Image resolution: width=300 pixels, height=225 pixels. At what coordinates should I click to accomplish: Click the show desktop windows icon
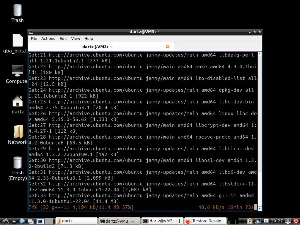tap(30, 221)
